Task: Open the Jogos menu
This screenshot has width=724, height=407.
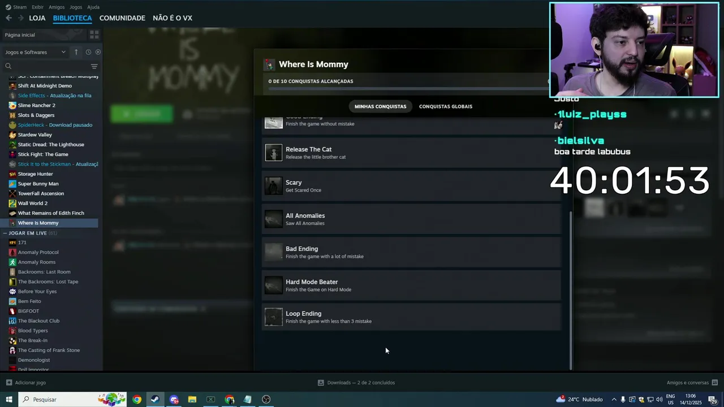Action: (76, 7)
